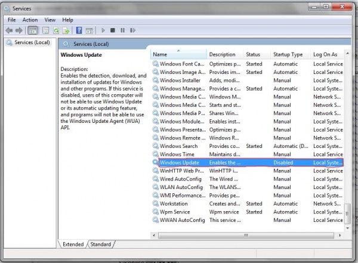This screenshot has height=263, width=358.
Task: Click the Refresh toolbar icon
Action: [55, 30]
